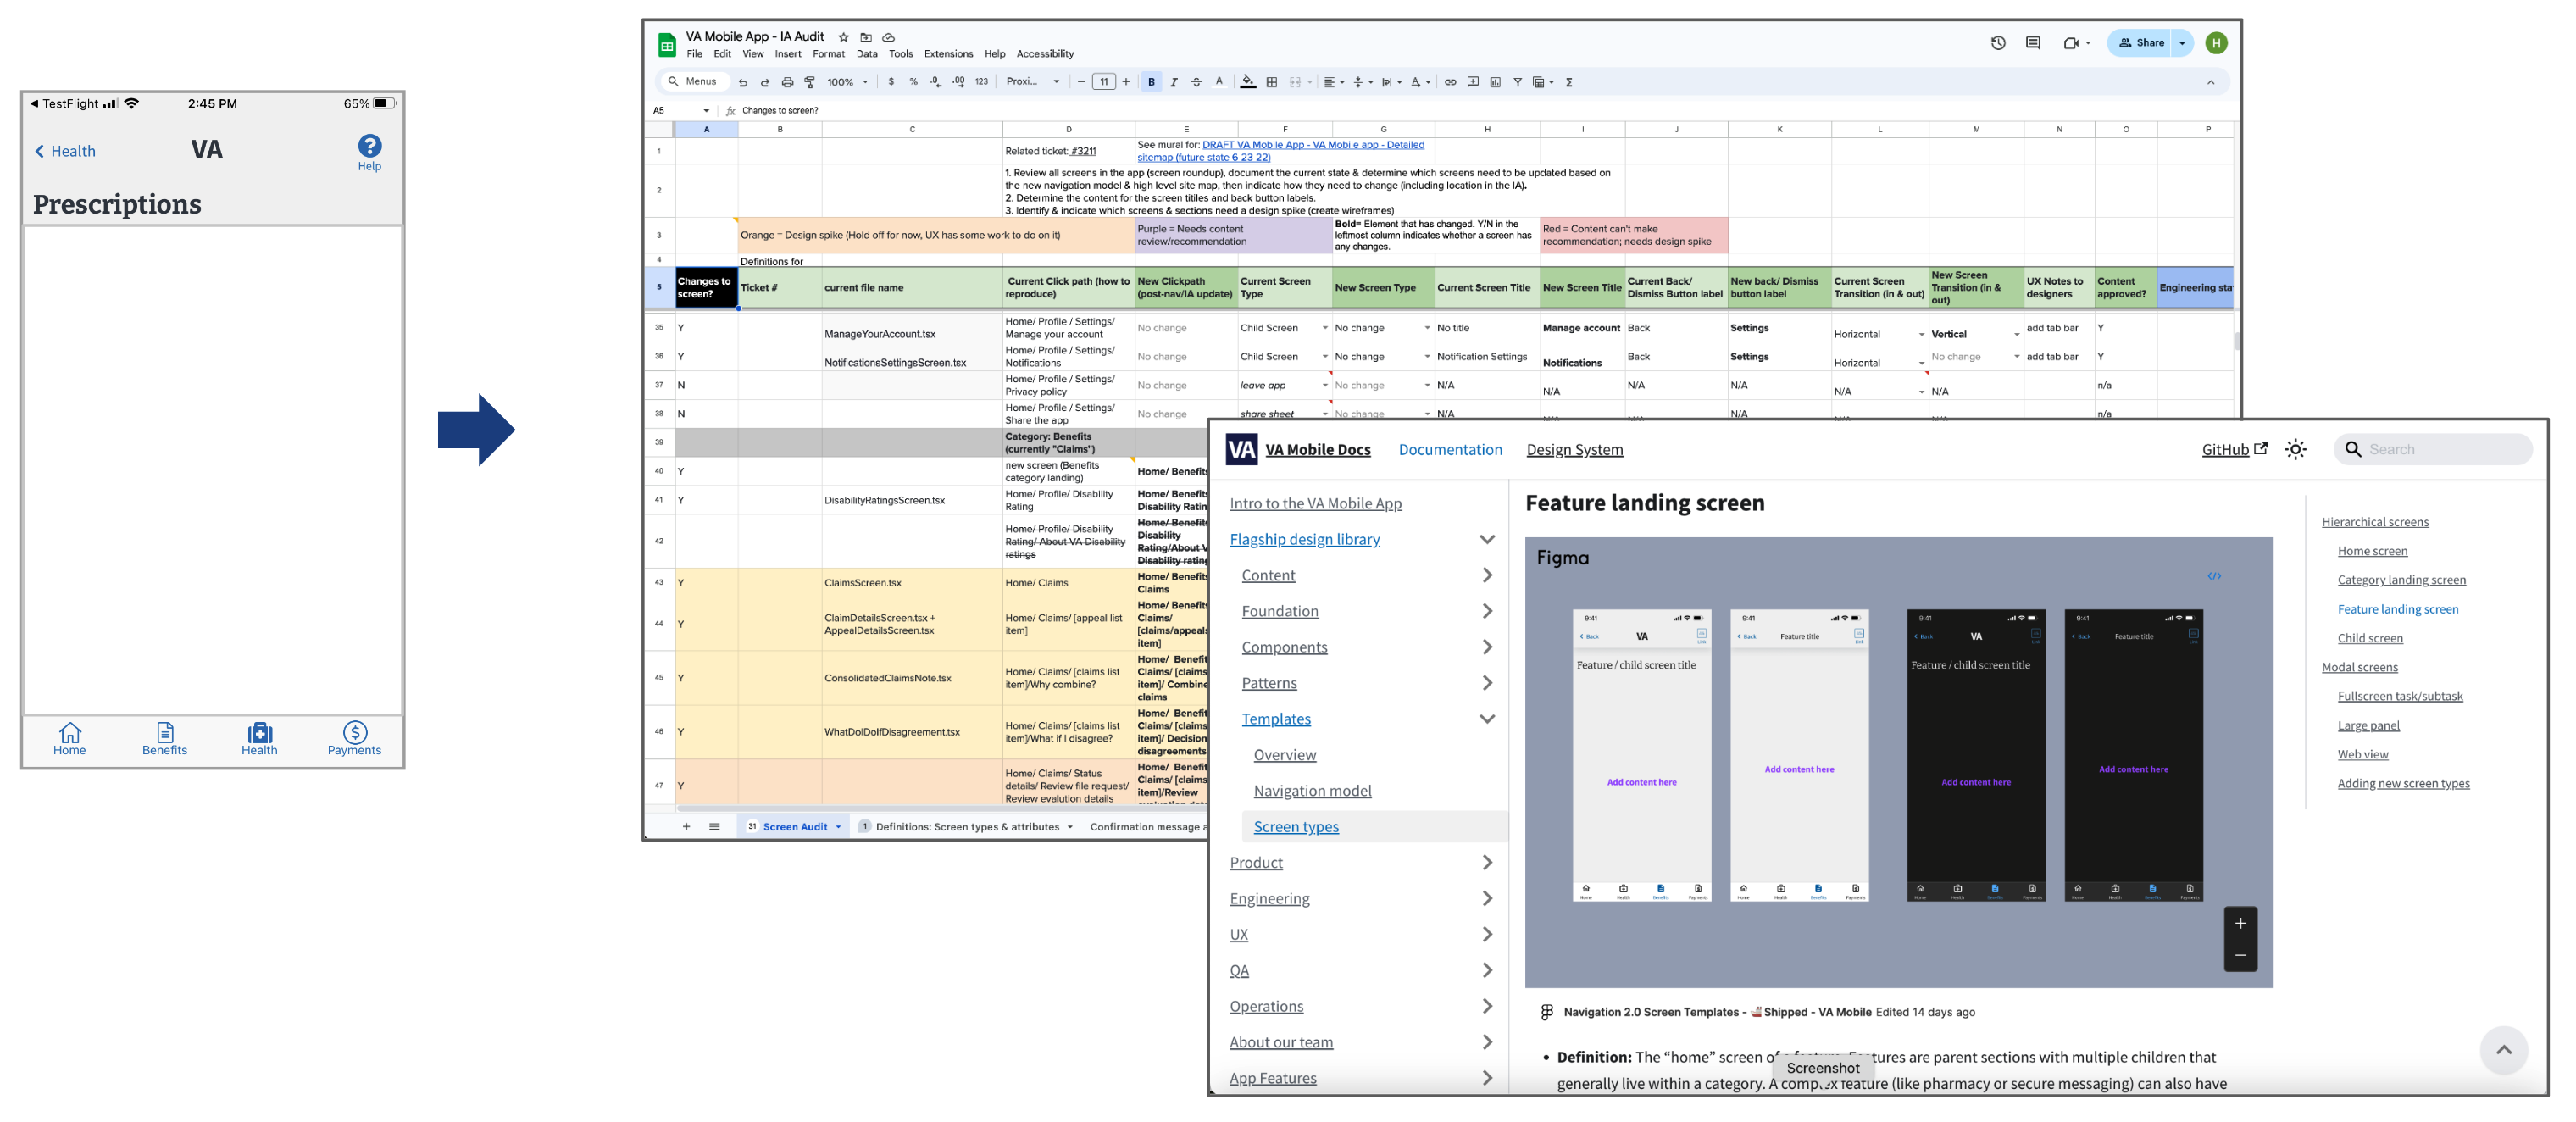Open text wrapping dropdown
The height and width of the screenshot is (1122, 2576).
point(1391,82)
